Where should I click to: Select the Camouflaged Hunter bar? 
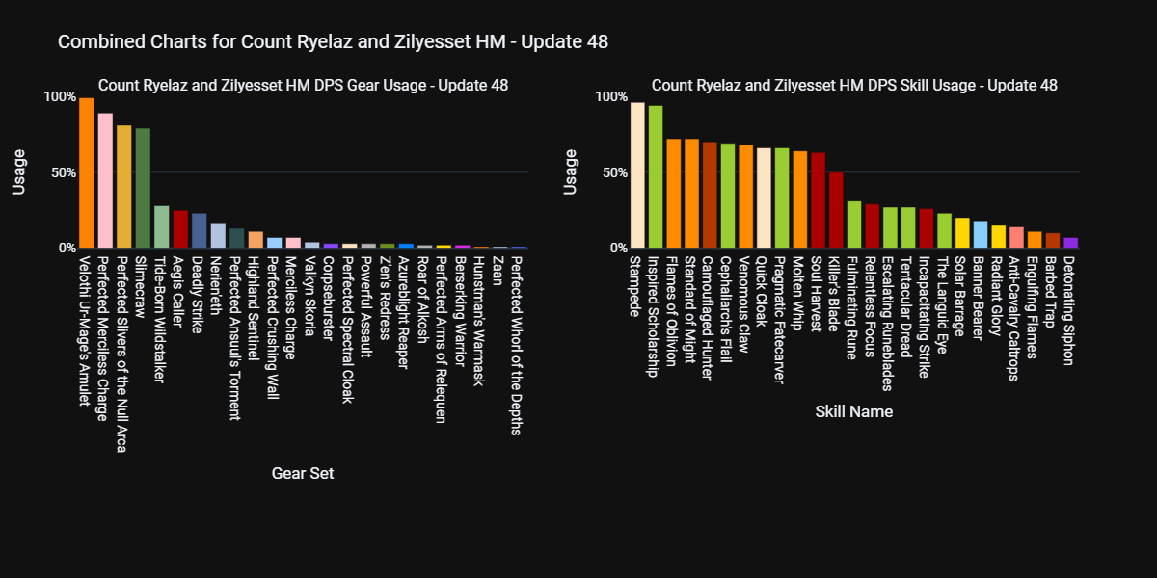710,196
